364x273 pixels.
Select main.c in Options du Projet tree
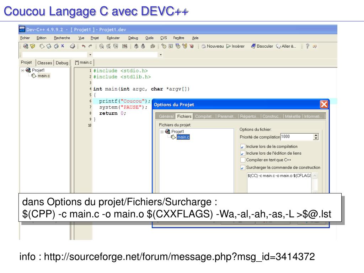point(183,137)
